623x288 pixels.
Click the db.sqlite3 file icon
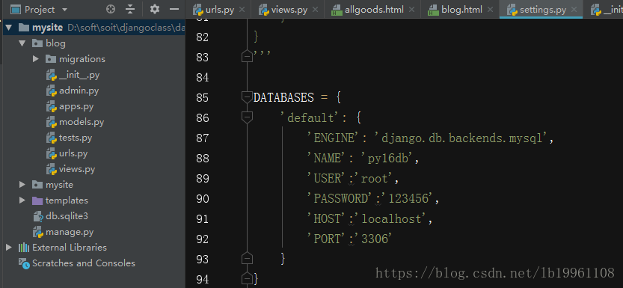39,216
